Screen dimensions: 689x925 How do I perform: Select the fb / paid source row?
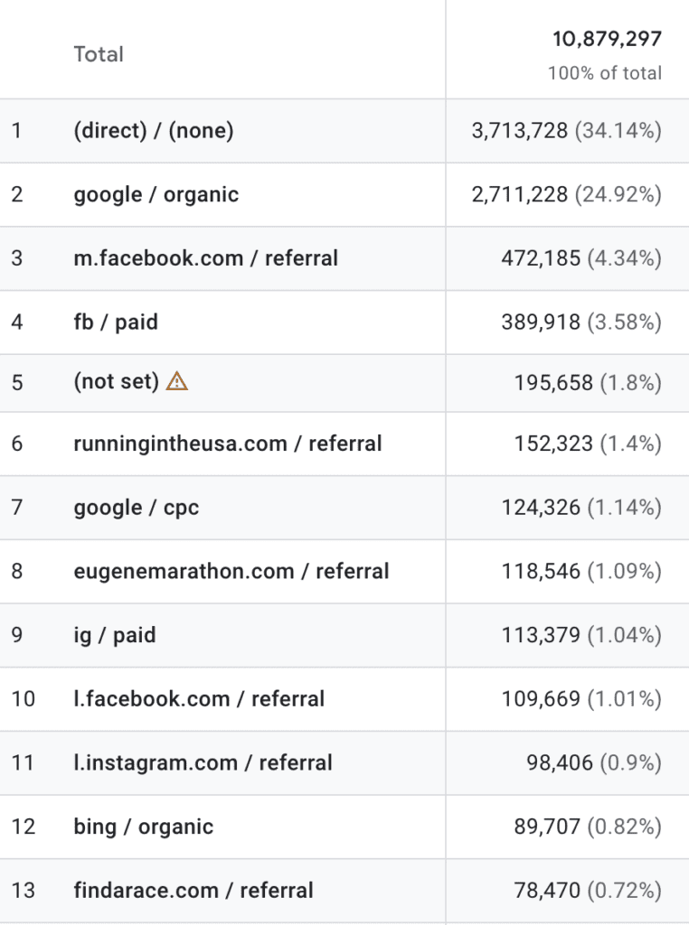[x=344, y=322]
